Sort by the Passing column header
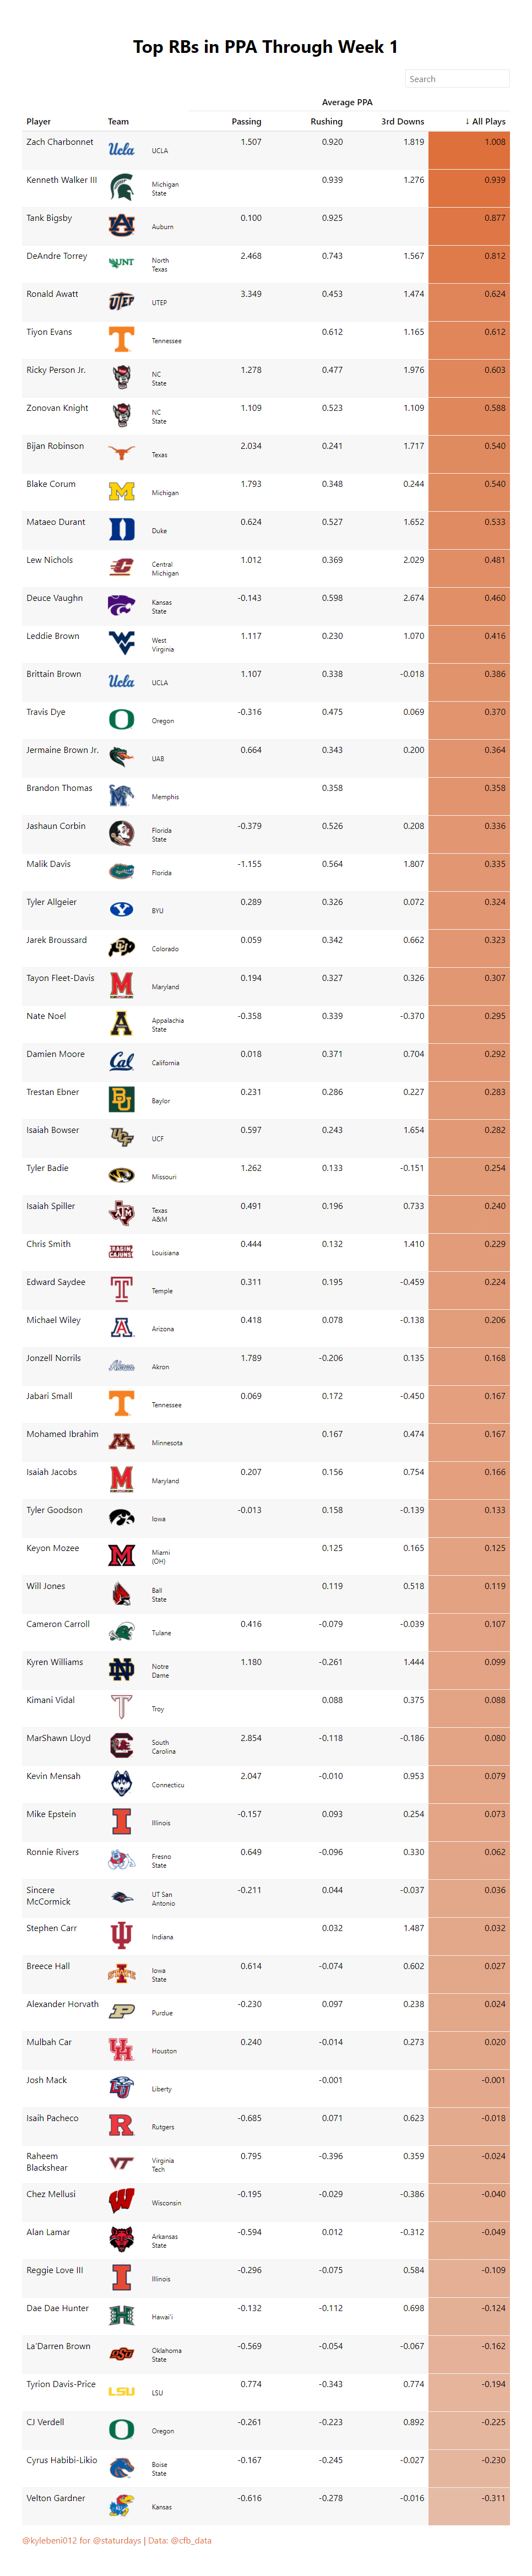The height and width of the screenshot is (2576, 532). 246,122
